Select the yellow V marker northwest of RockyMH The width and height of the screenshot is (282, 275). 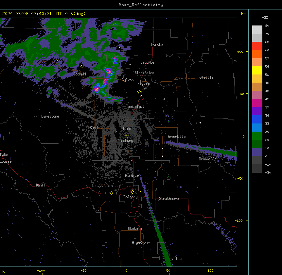pos(57,60)
